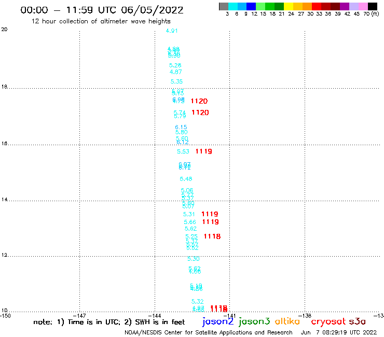Click the 5.30 wave height reading

click(194, 259)
